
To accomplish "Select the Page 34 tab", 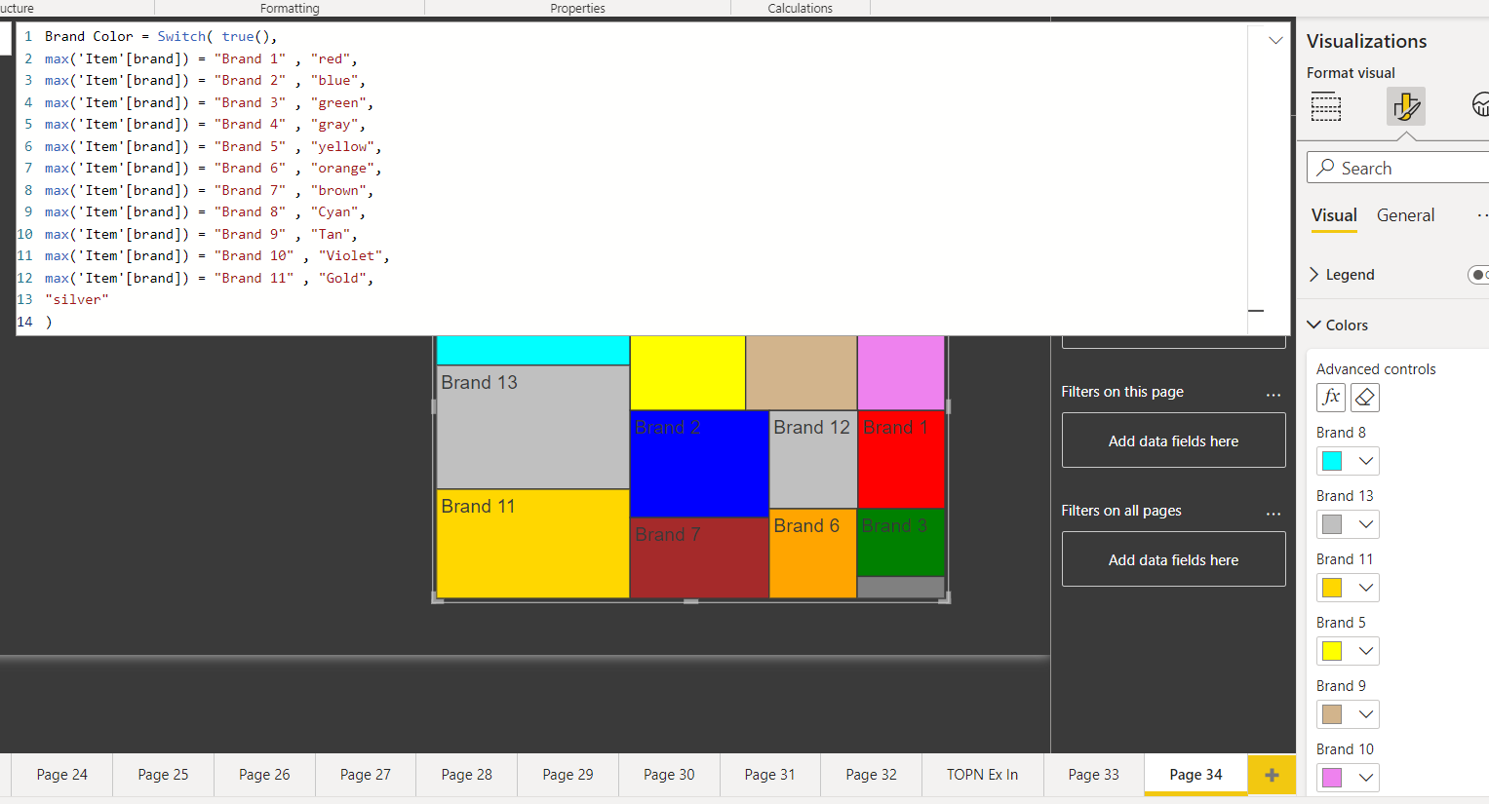I will pos(1195,775).
